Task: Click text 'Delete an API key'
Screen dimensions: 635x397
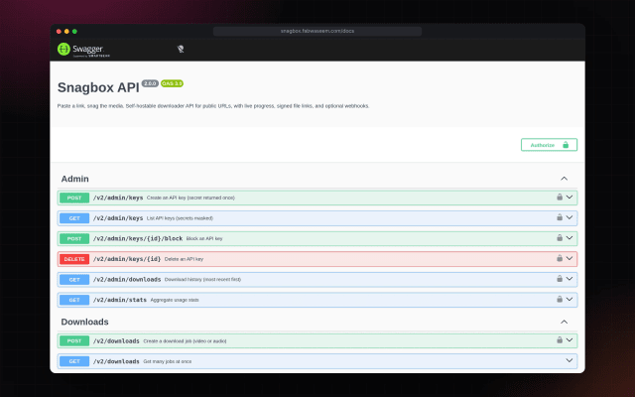Action: (x=184, y=259)
